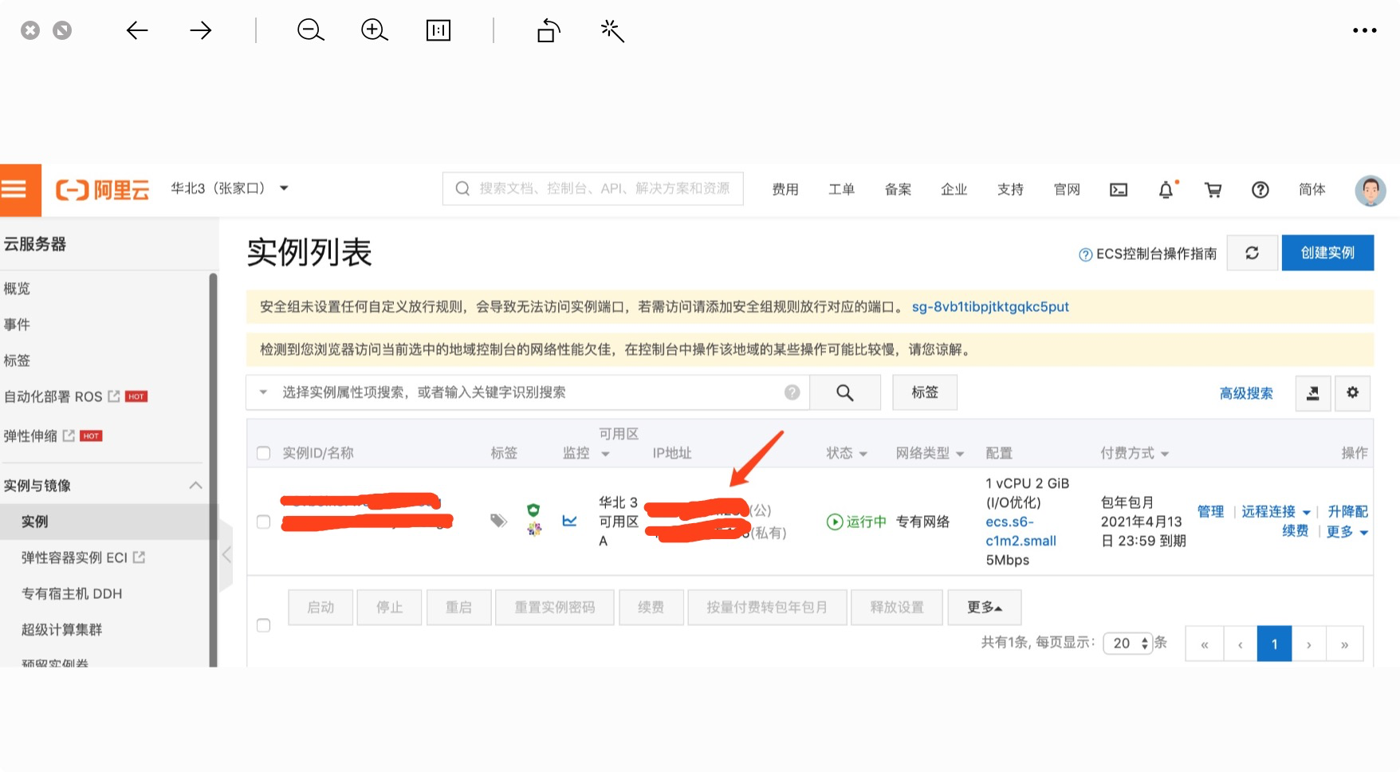The height and width of the screenshot is (772, 1400).
Task: Open 弹性容器实例 ECI in the sidebar
Action: tap(83, 557)
